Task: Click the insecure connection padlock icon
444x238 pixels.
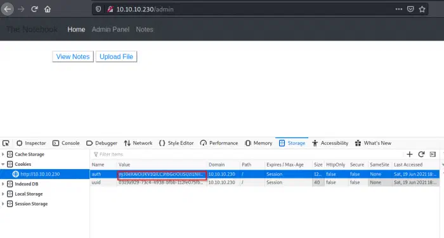Action: [x=110, y=9]
